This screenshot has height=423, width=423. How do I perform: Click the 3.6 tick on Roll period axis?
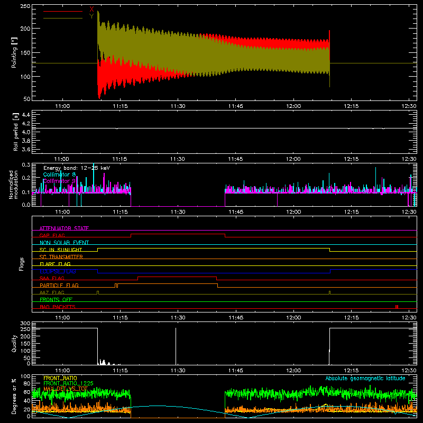point(26,150)
